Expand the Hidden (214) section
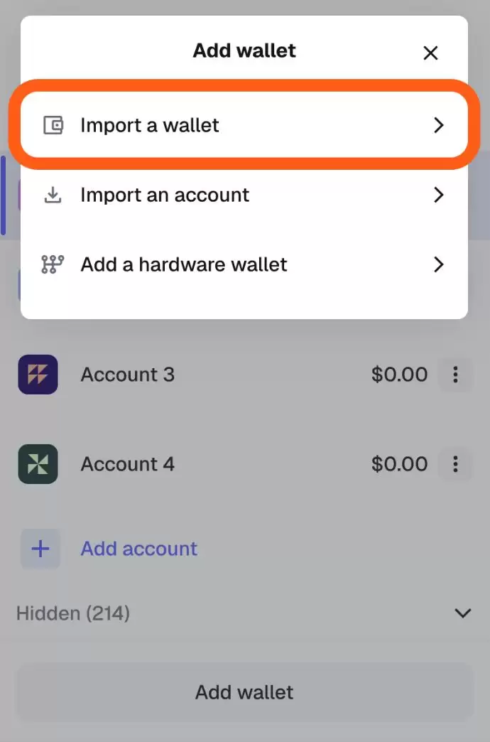This screenshot has height=742, width=490. pyautogui.click(x=462, y=613)
